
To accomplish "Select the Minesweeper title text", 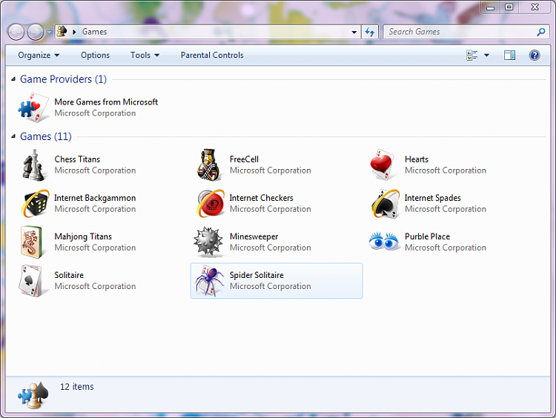I will coord(254,236).
